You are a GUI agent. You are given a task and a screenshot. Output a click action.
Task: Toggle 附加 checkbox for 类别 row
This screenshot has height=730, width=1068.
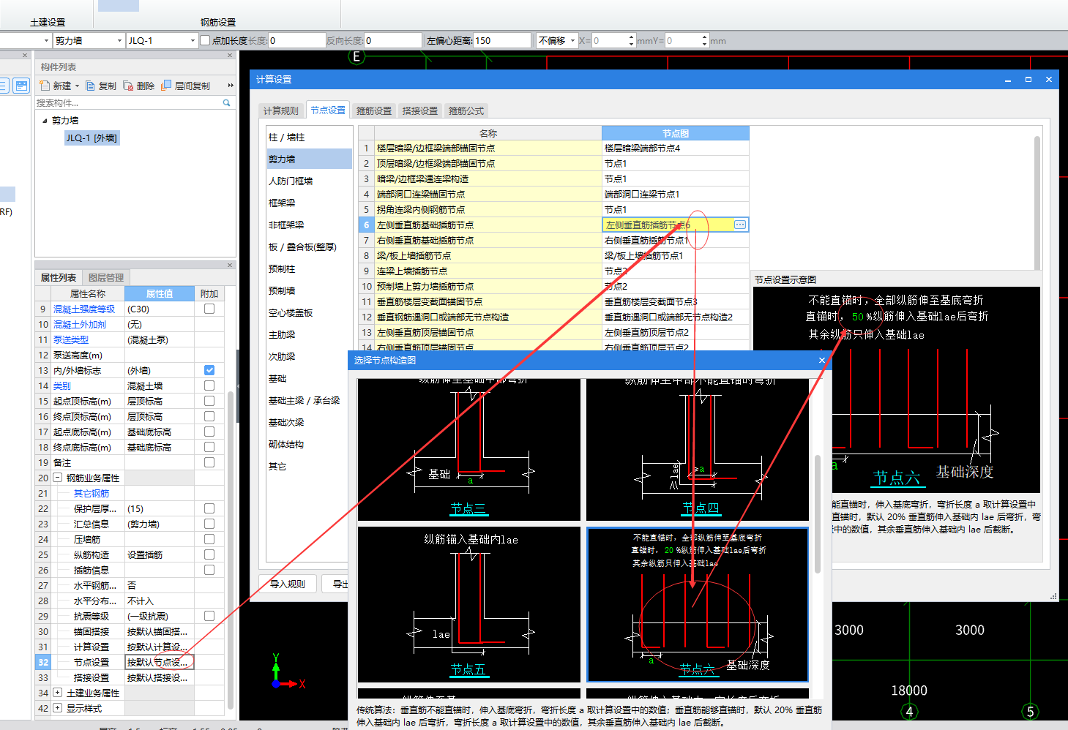tap(209, 385)
